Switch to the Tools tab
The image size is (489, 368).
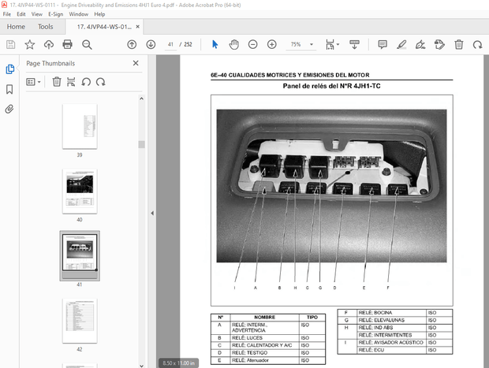click(x=46, y=27)
